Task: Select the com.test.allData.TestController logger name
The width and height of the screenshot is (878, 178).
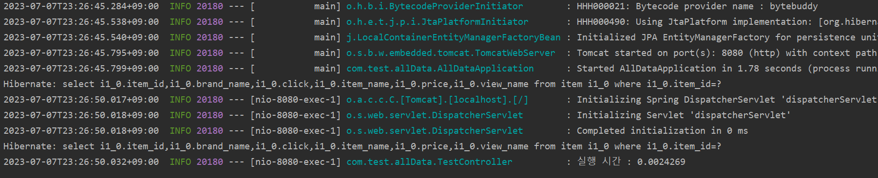Action: point(429,162)
